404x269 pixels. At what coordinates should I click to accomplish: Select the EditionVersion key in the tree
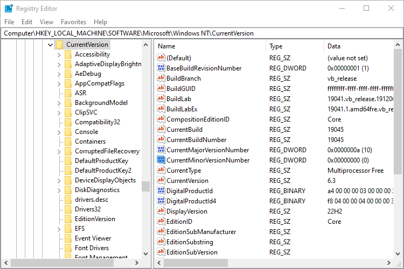tap(95, 219)
